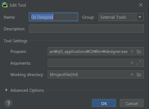Image resolution: width=149 pixels, height=109 pixels.
Task: Click the Arguments label
Action: tap(21, 63)
